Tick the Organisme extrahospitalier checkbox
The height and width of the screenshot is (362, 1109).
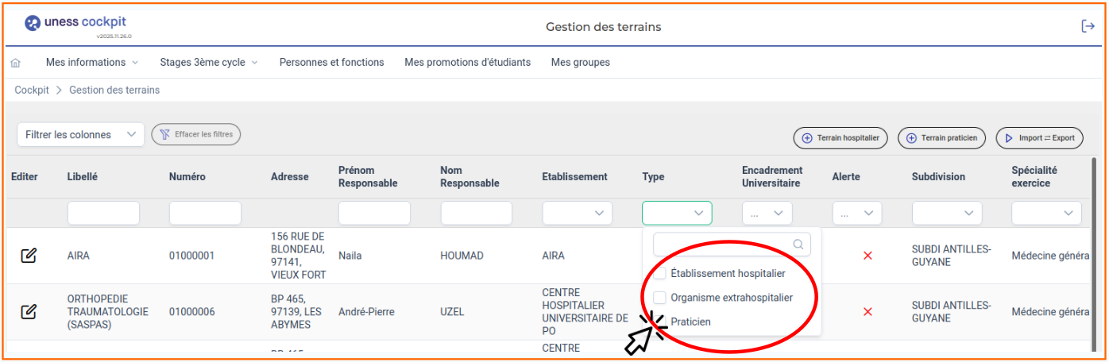(659, 298)
